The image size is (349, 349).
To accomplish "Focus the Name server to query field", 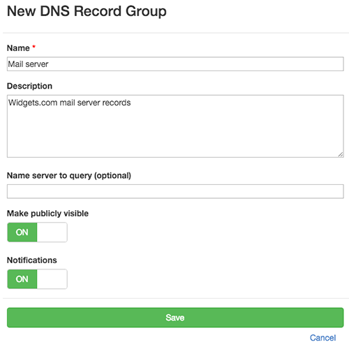I will [175, 191].
